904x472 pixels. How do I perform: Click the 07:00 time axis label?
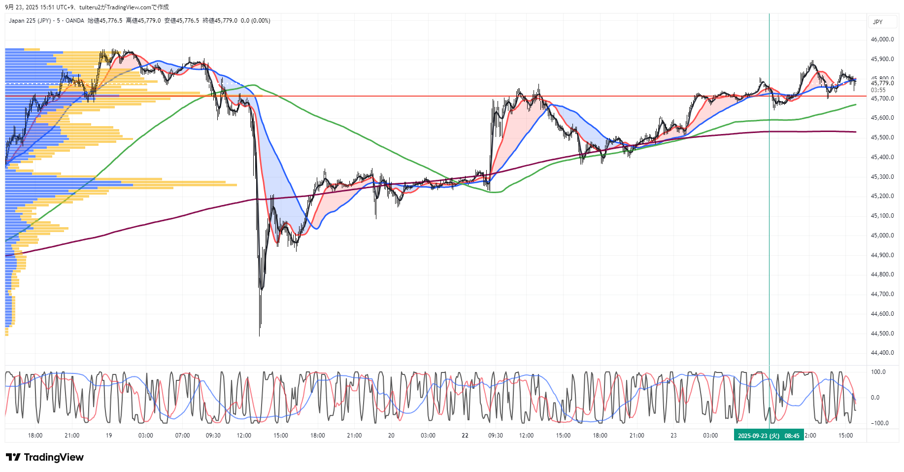[x=182, y=436]
